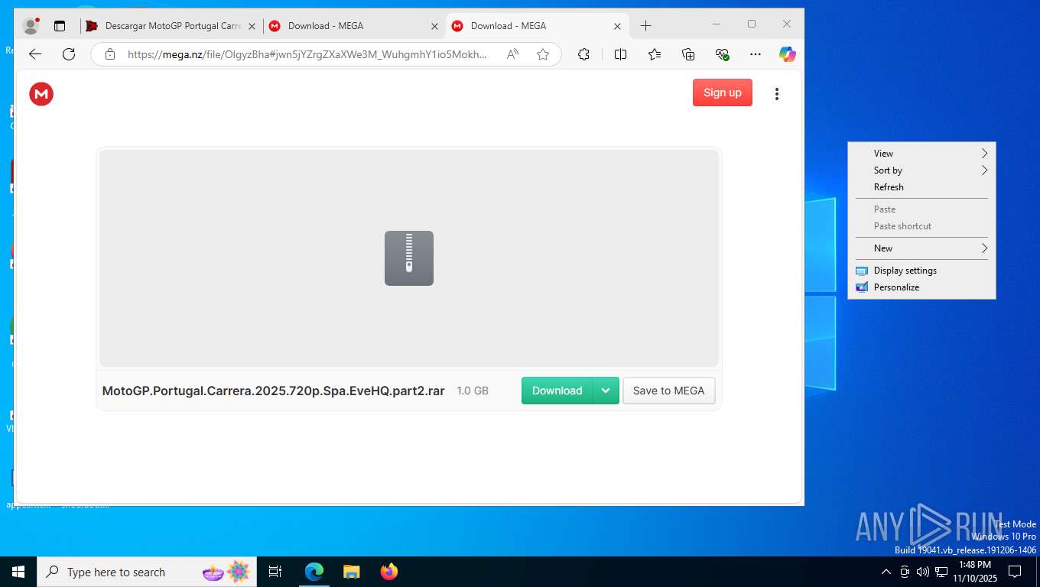Toggle Split screen icon in Edge toolbar
1040x587 pixels.
620,54
